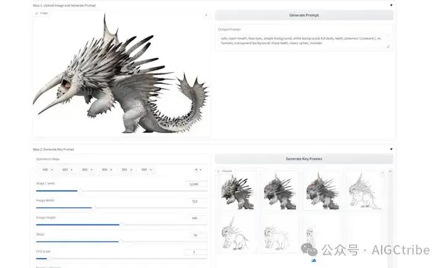This screenshot has width=444, height=268.
Task: Open the second output keyframe thumbnail
Action: click(280, 192)
